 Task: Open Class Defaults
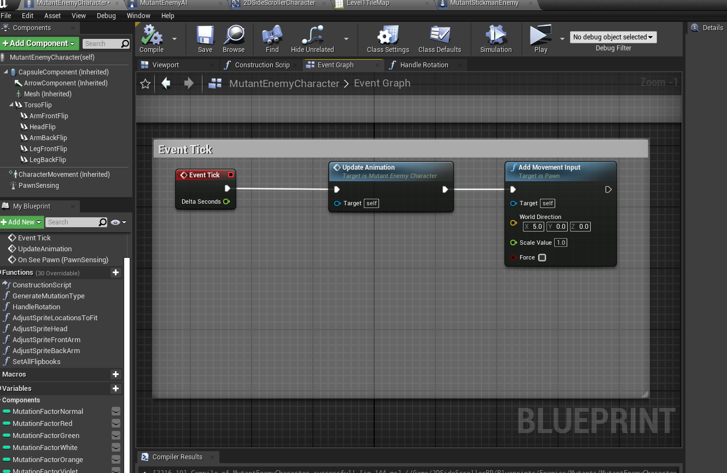pyautogui.click(x=440, y=39)
